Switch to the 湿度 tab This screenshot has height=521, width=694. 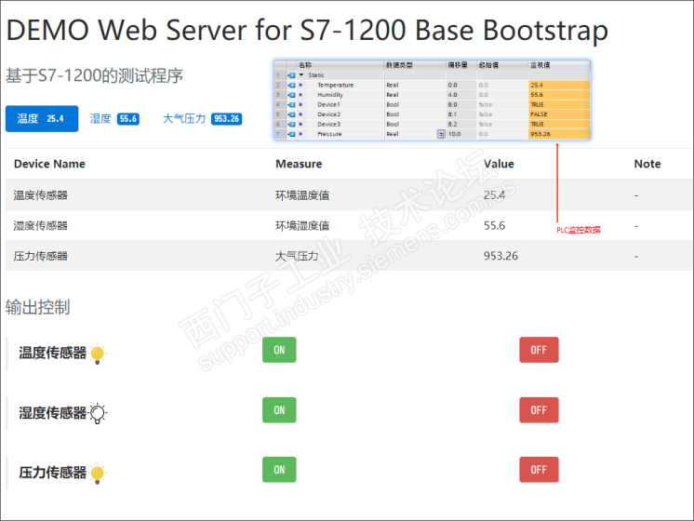tap(100, 119)
